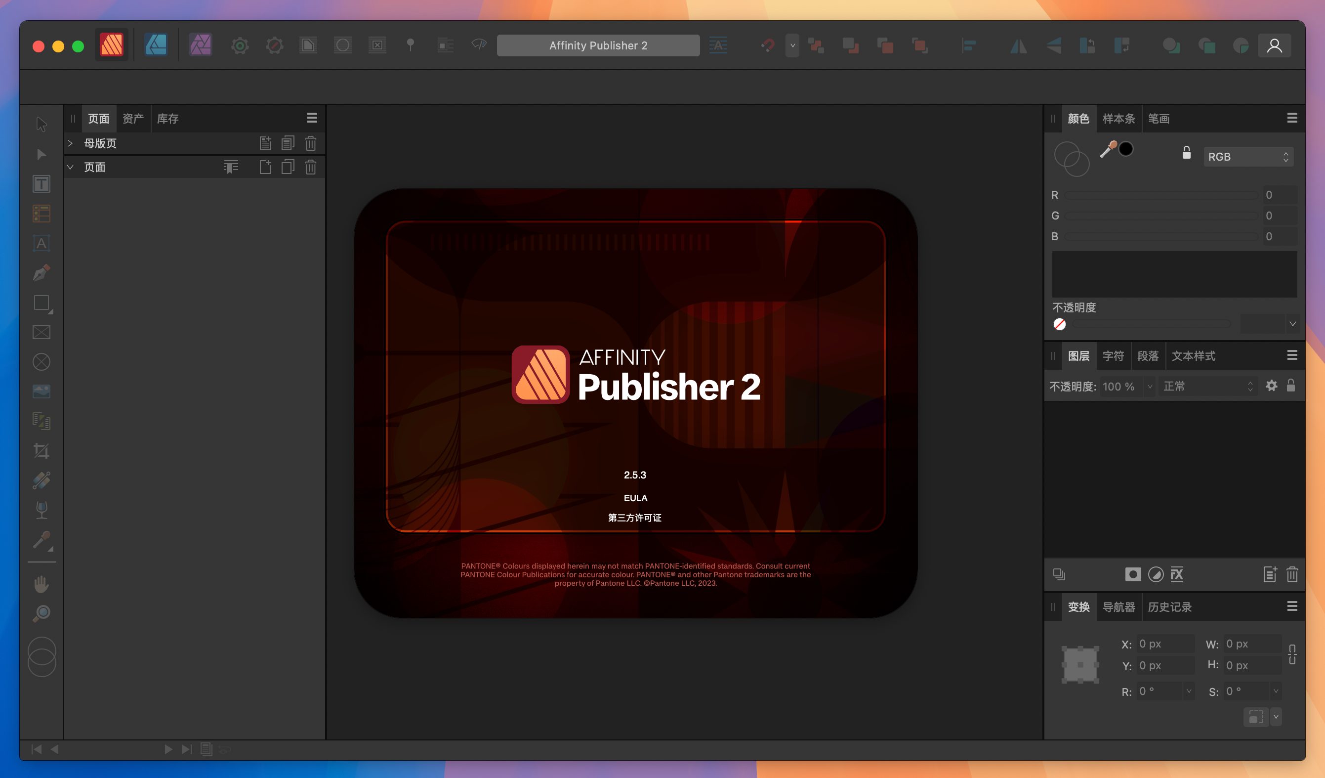Select the Picture Frame Ellipse tool
1325x778 pixels.
[x=41, y=362]
